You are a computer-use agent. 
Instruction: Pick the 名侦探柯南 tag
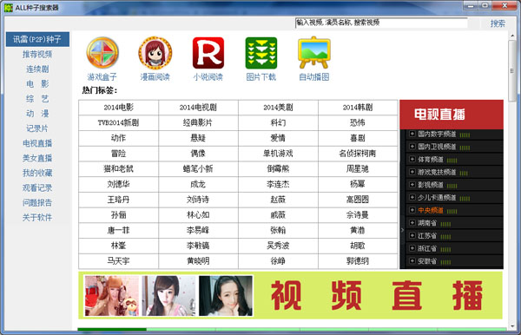tap(358, 154)
